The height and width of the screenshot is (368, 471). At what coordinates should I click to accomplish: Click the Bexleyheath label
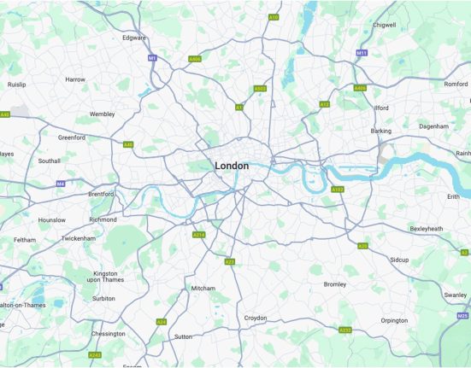tap(427, 229)
